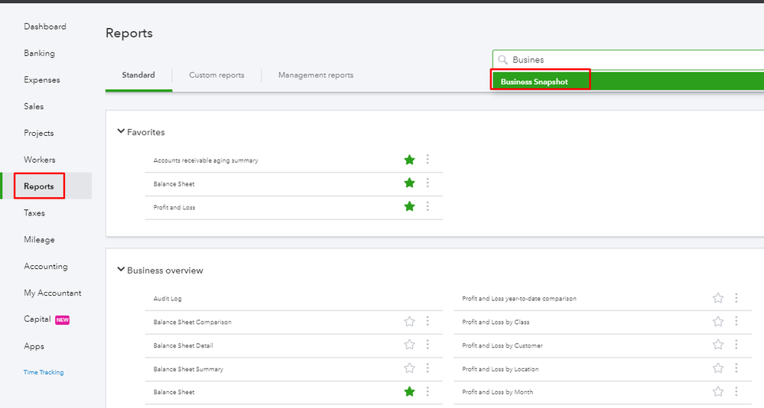The height and width of the screenshot is (408, 764).
Task: Collapse the Favorites section
Action: (x=121, y=131)
